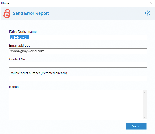The height and width of the screenshot is (134, 155).
Task: Click the Message box scrollbar track
Action: [144, 105]
